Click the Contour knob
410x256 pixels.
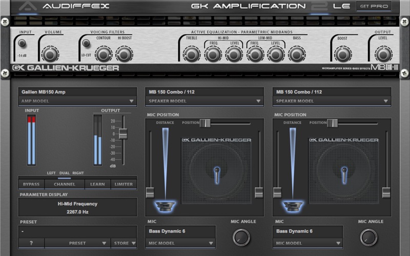[104, 54]
